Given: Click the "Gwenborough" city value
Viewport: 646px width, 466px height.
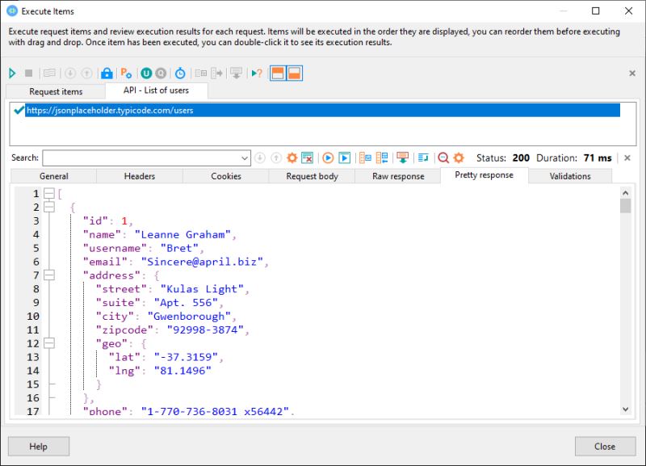Looking at the screenshot, I should (x=189, y=316).
